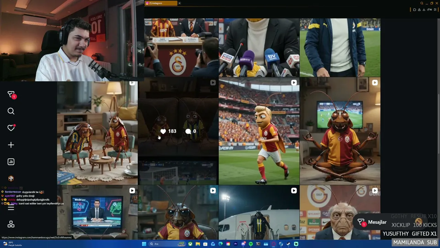440x248 pixels.
Task: Open the hamburger More menu in sidebar
Action: [x=11, y=208]
